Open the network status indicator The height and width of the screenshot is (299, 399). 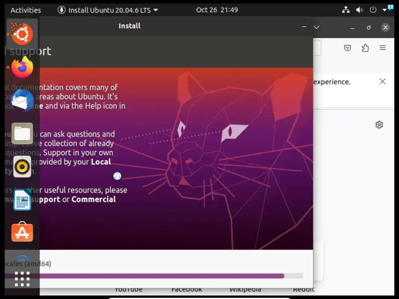coord(346,10)
